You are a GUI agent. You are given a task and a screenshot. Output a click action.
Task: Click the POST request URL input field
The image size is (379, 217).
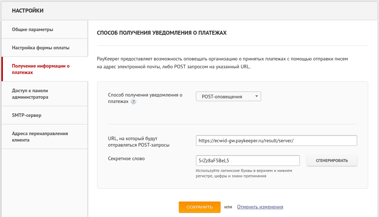coord(276,141)
